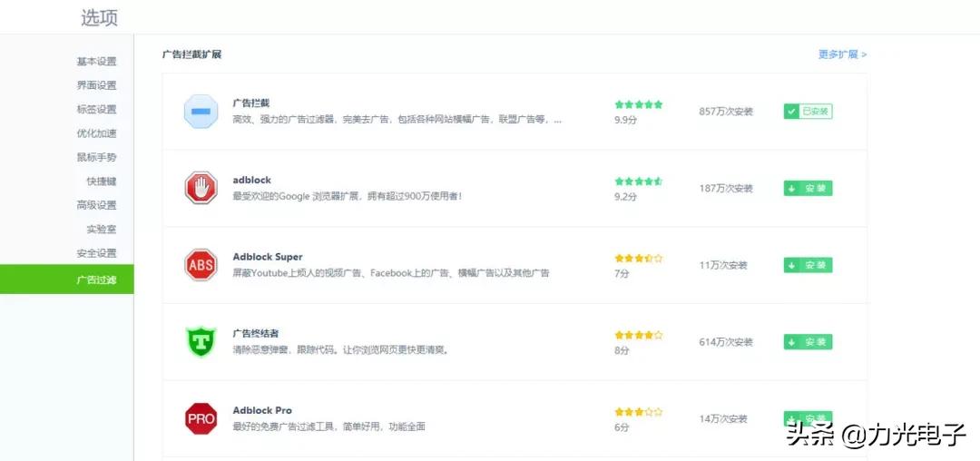The image size is (980, 461).
Task: Click the Adblock Pro title
Action: 262,410
